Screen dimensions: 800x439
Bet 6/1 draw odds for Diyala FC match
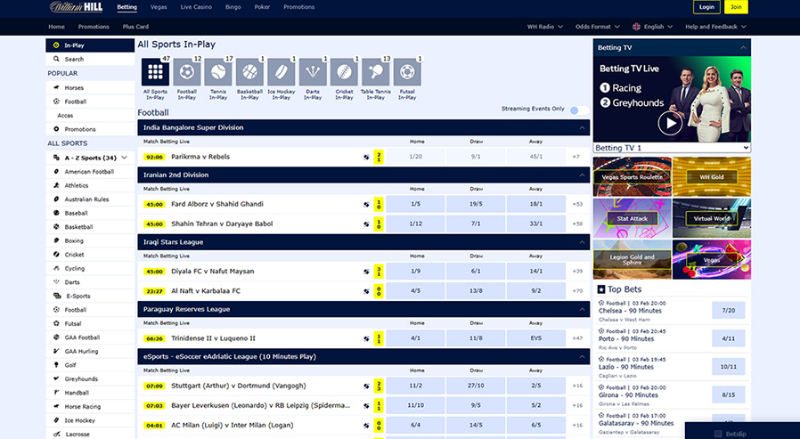click(x=476, y=272)
